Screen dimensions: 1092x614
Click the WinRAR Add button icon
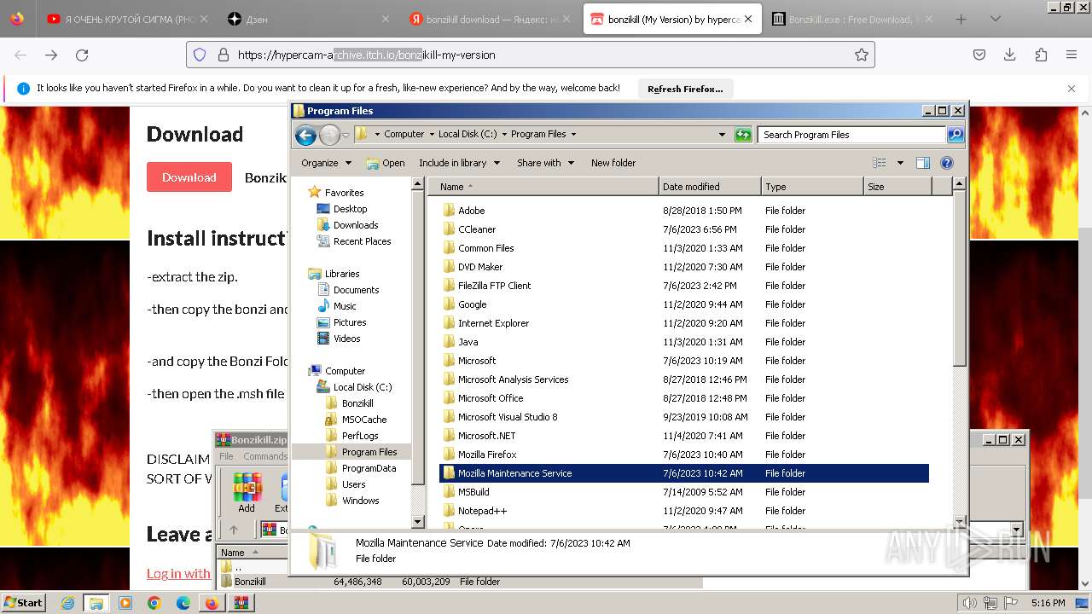[247, 493]
